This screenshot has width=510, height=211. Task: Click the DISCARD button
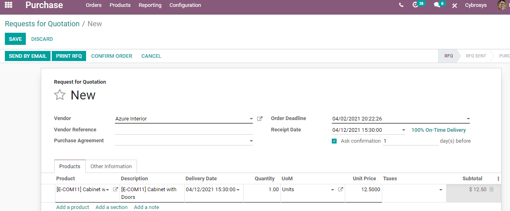[42, 39]
